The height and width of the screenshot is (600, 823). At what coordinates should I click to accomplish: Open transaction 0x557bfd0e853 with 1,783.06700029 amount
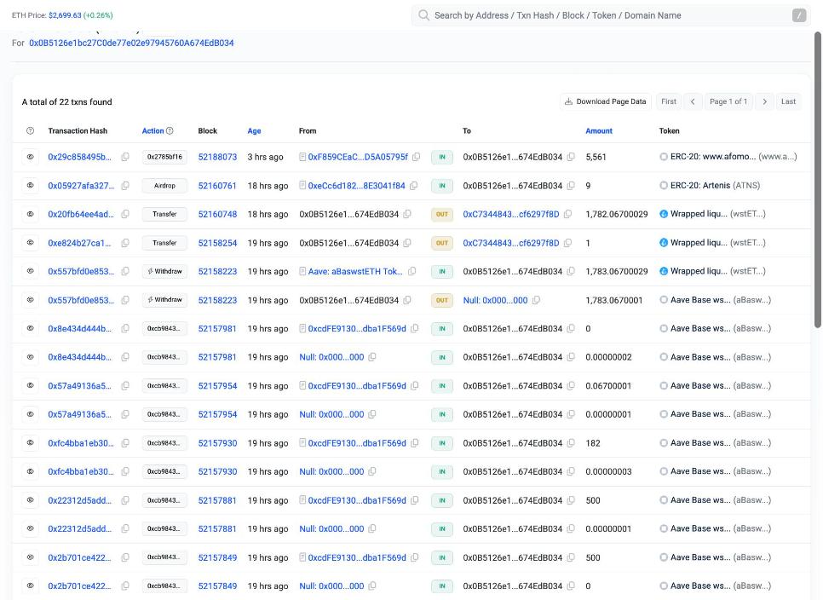pyautogui.click(x=81, y=271)
